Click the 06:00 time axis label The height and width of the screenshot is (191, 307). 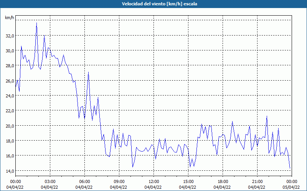point(84,182)
